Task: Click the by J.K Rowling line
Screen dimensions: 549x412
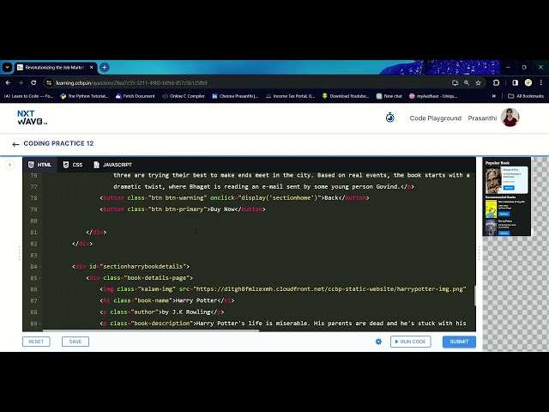Action: point(162,312)
